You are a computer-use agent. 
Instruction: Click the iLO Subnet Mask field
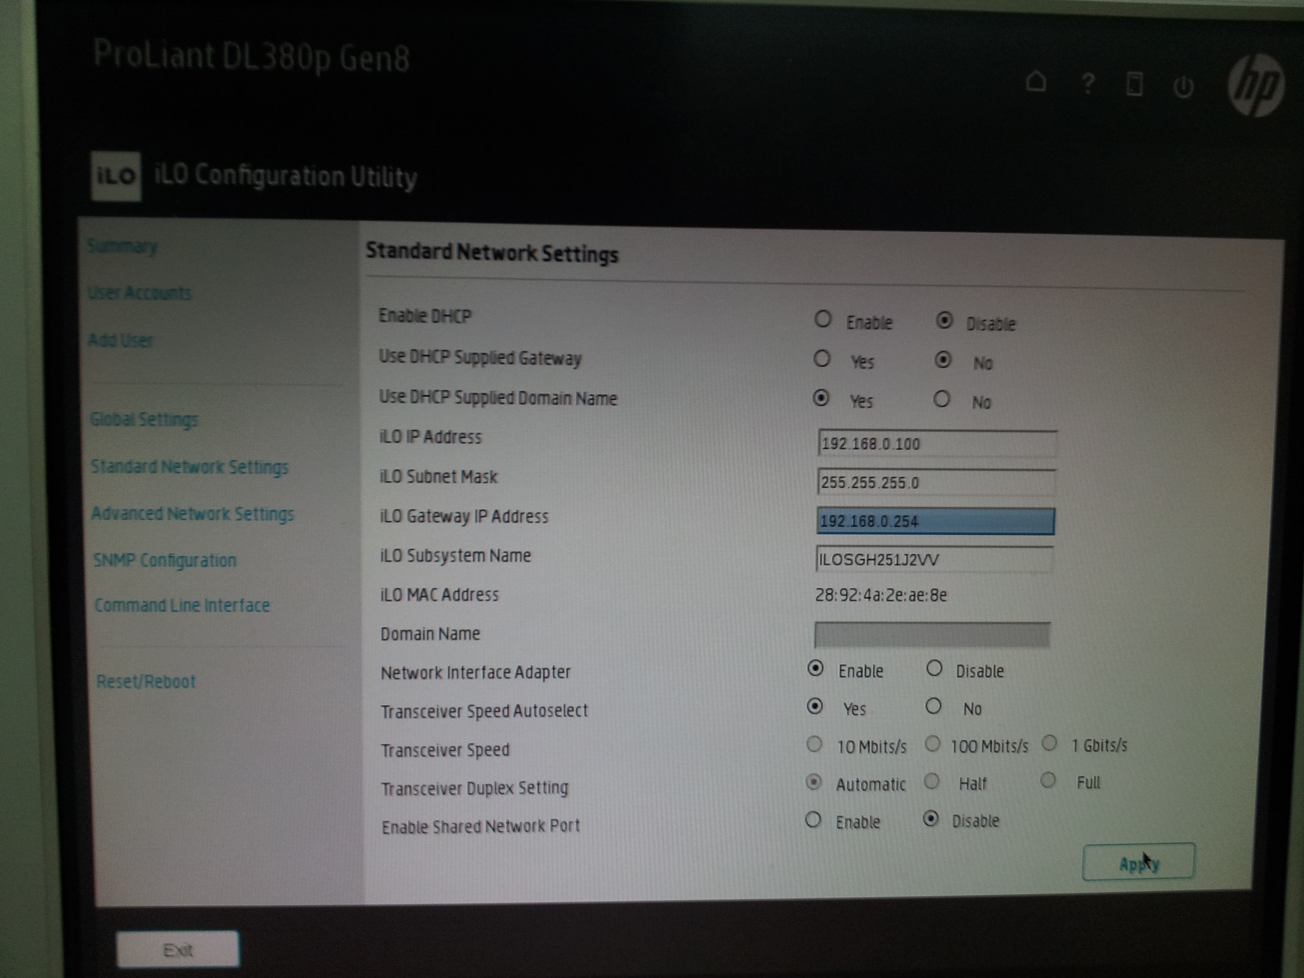[x=936, y=483]
